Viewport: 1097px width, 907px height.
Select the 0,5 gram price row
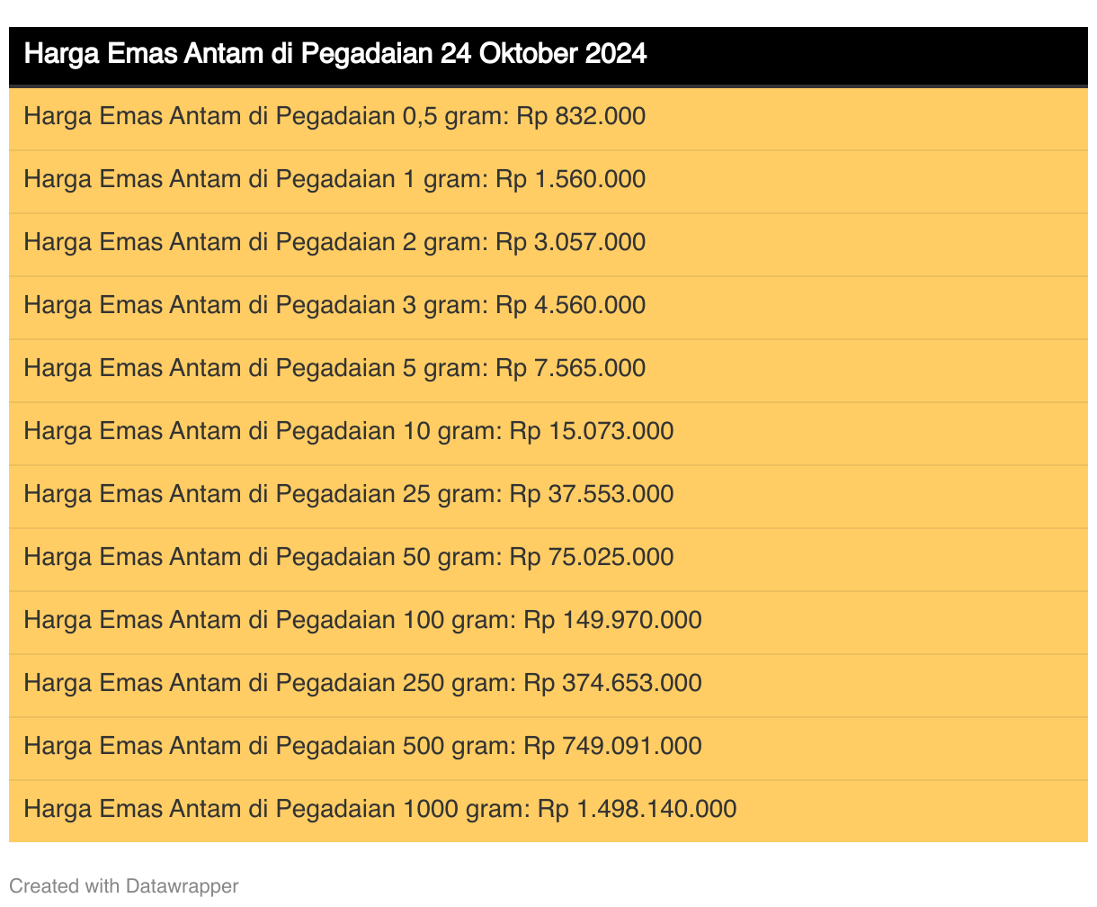pyautogui.click(x=334, y=117)
